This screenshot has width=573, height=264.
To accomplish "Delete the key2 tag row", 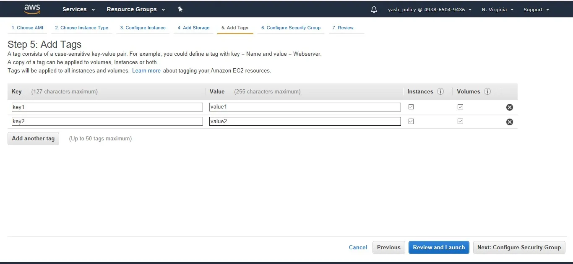I will (x=510, y=122).
